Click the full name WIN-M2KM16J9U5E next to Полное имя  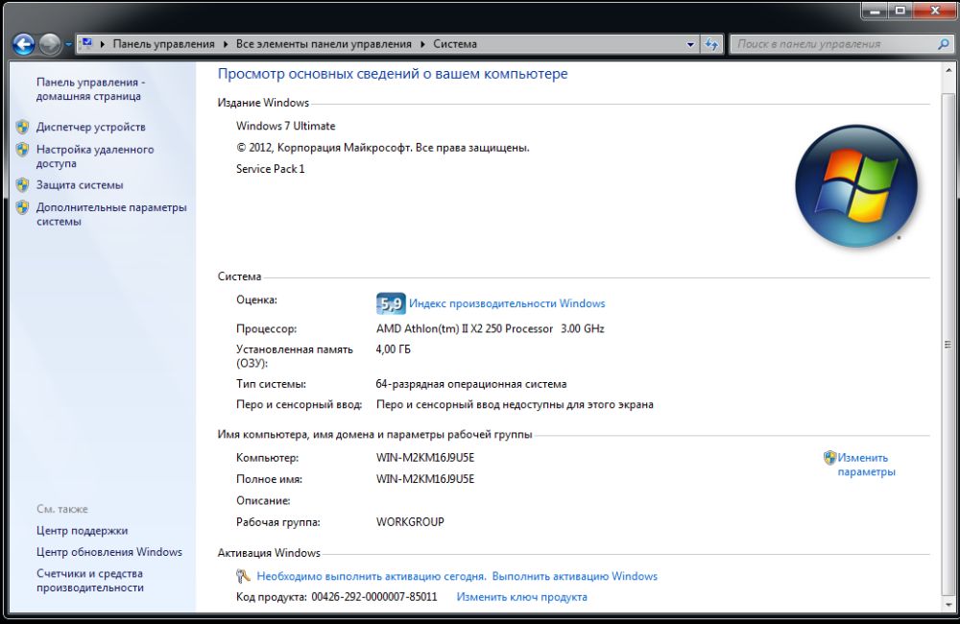425,479
